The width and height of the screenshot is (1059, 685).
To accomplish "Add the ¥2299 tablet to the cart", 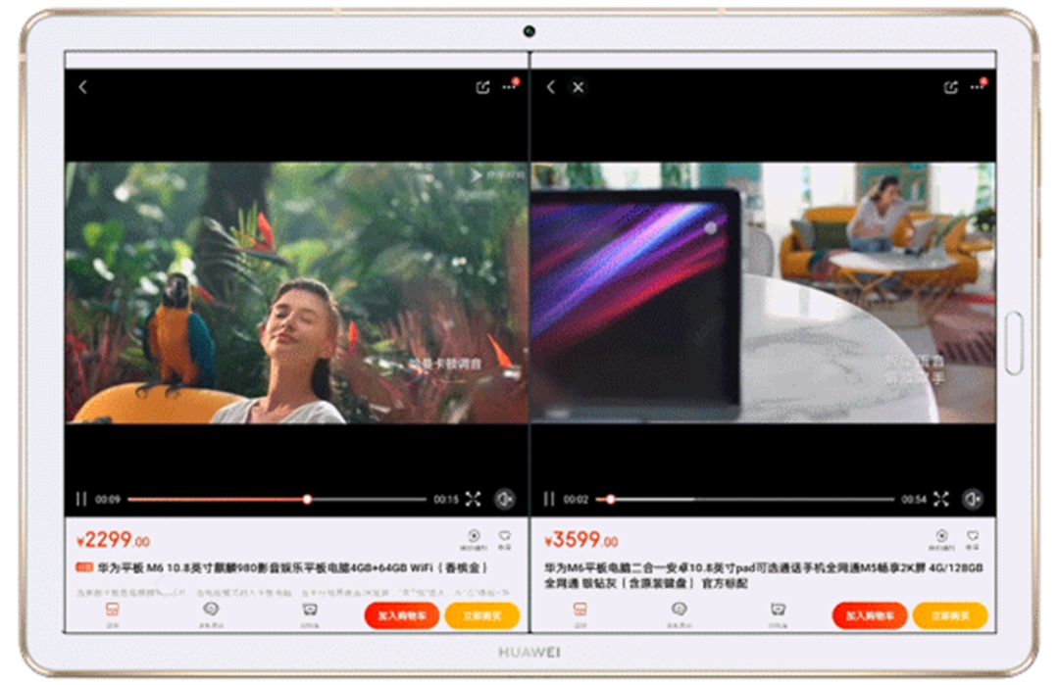I will [x=402, y=615].
